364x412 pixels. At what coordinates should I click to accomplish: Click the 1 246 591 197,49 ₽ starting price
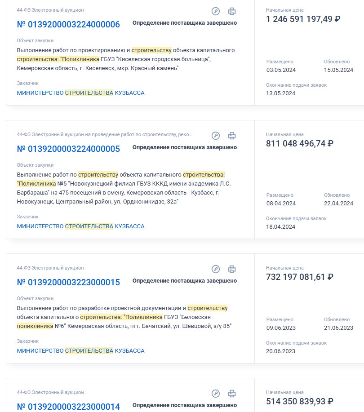[303, 19]
